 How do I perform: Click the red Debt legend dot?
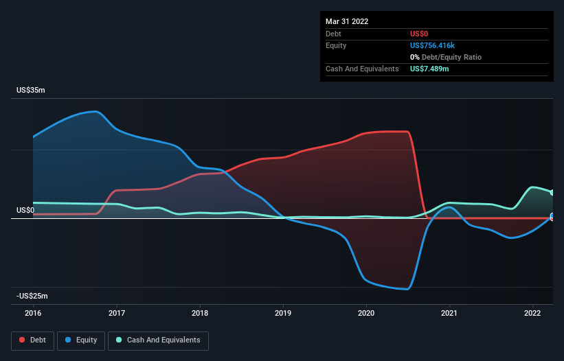click(x=22, y=340)
